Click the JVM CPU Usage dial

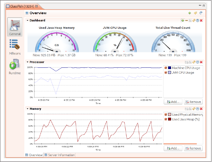(x=115, y=42)
